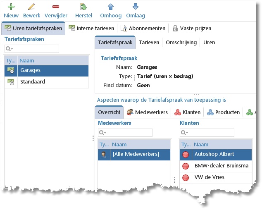Click the tariff icon of the Garages row
This screenshot has height=210, width=262.
coord(11,70)
